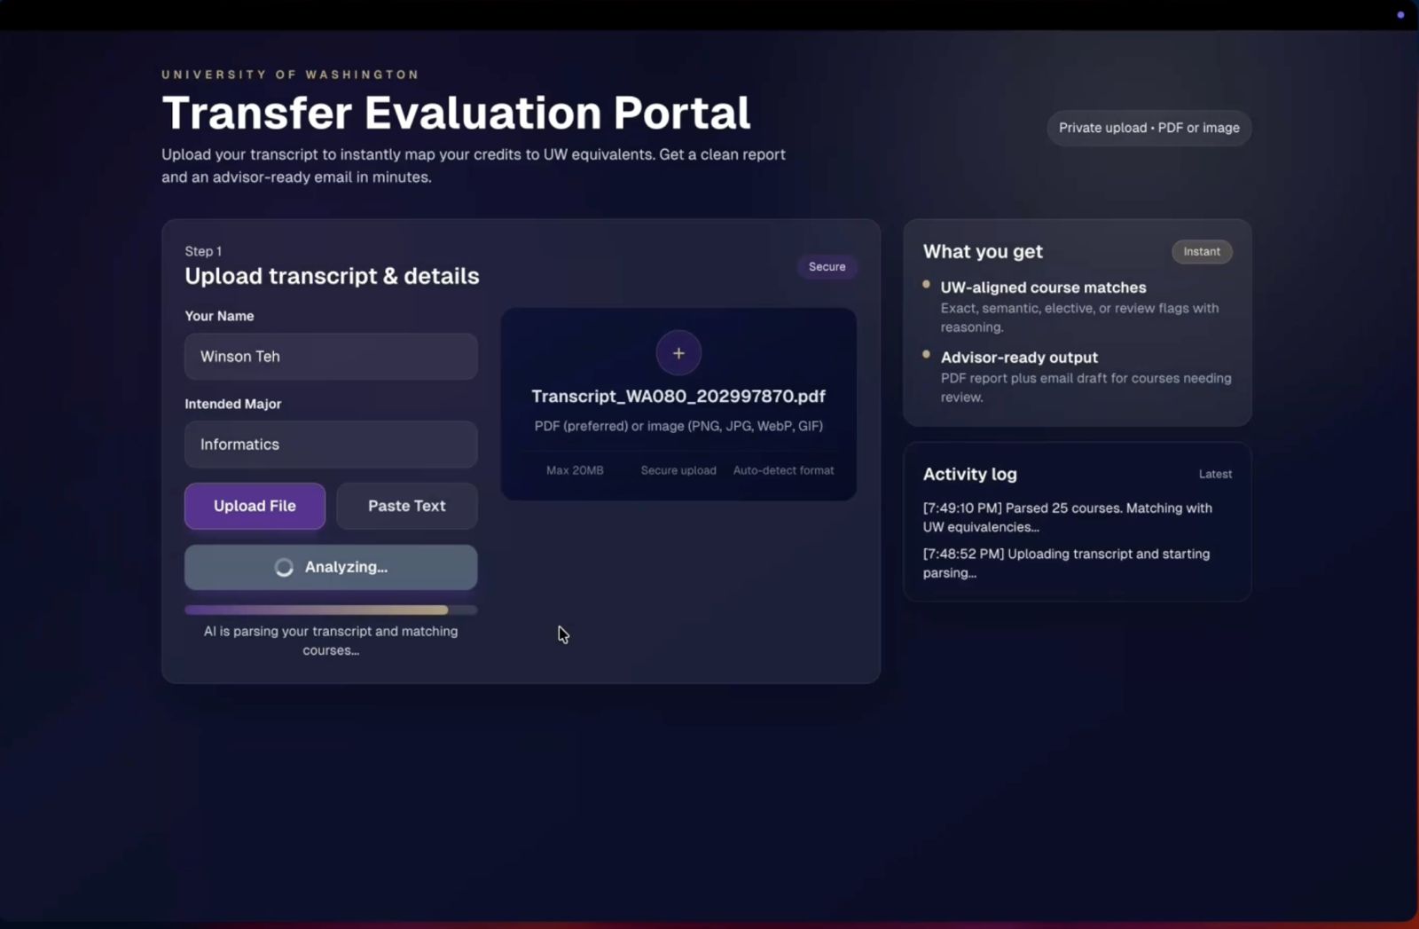Viewport: 1419px width, 929px height.
Task: Click the PDF (preferred) or image formats text
Action: tap(678, 426)
